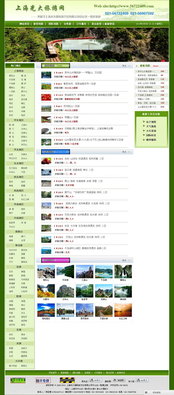The height and width of the screenshot is (395, 174).
Task: Click 更多 arrows in 团队线路 section
Action: pyautogui.click(x=126, y=65)
